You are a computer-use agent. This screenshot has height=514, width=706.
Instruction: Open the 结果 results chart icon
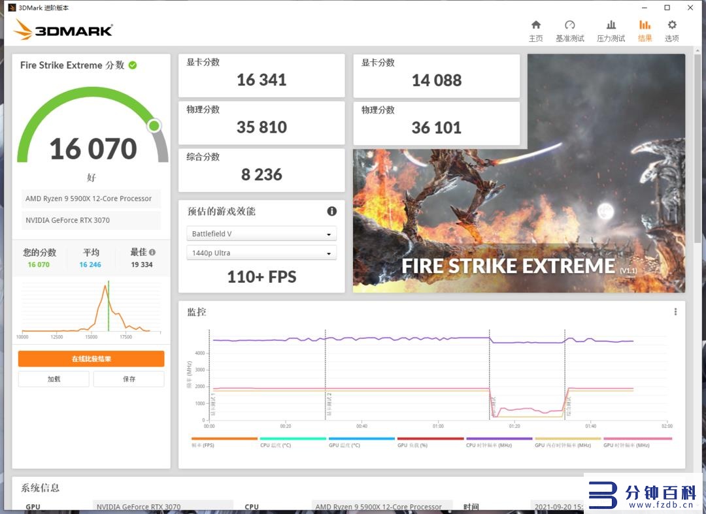[645, 25]
